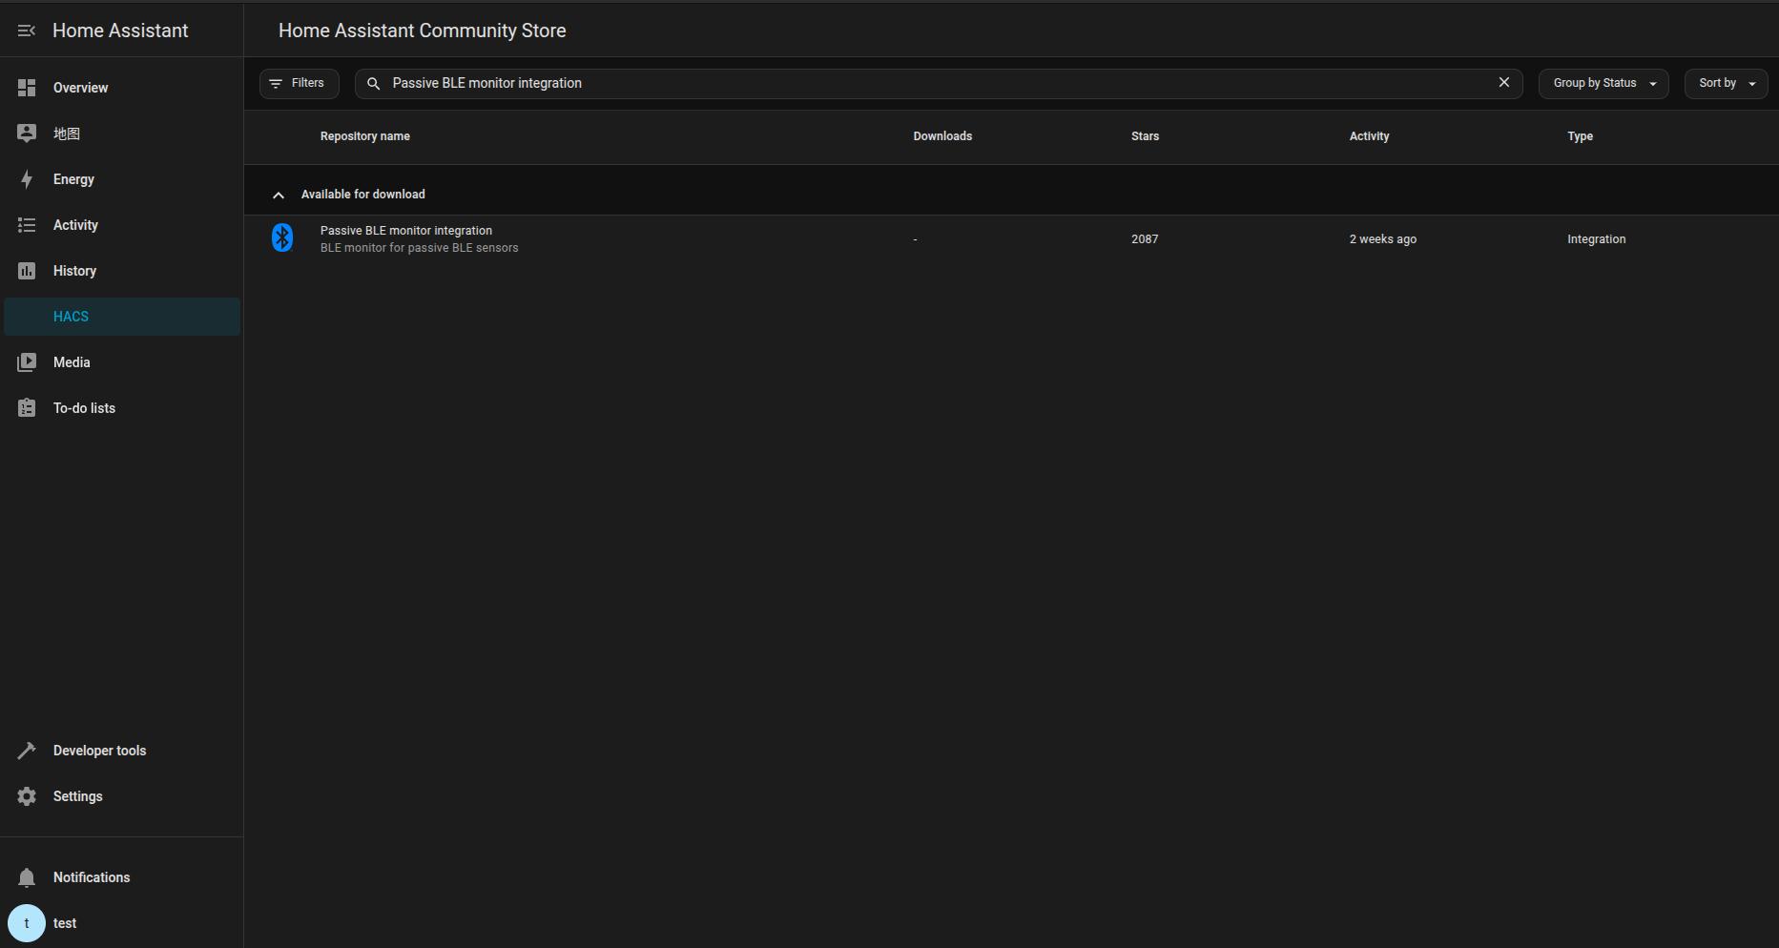Open the Activity sidebar item
The image size is (1779, 948).
tap(75, 225)
